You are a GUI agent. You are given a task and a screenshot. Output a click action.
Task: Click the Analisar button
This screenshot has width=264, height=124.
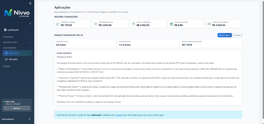tap(237, 35)
